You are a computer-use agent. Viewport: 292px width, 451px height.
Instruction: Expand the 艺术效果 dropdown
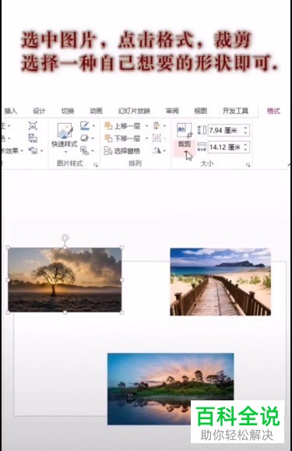click(x=22, y=150)
